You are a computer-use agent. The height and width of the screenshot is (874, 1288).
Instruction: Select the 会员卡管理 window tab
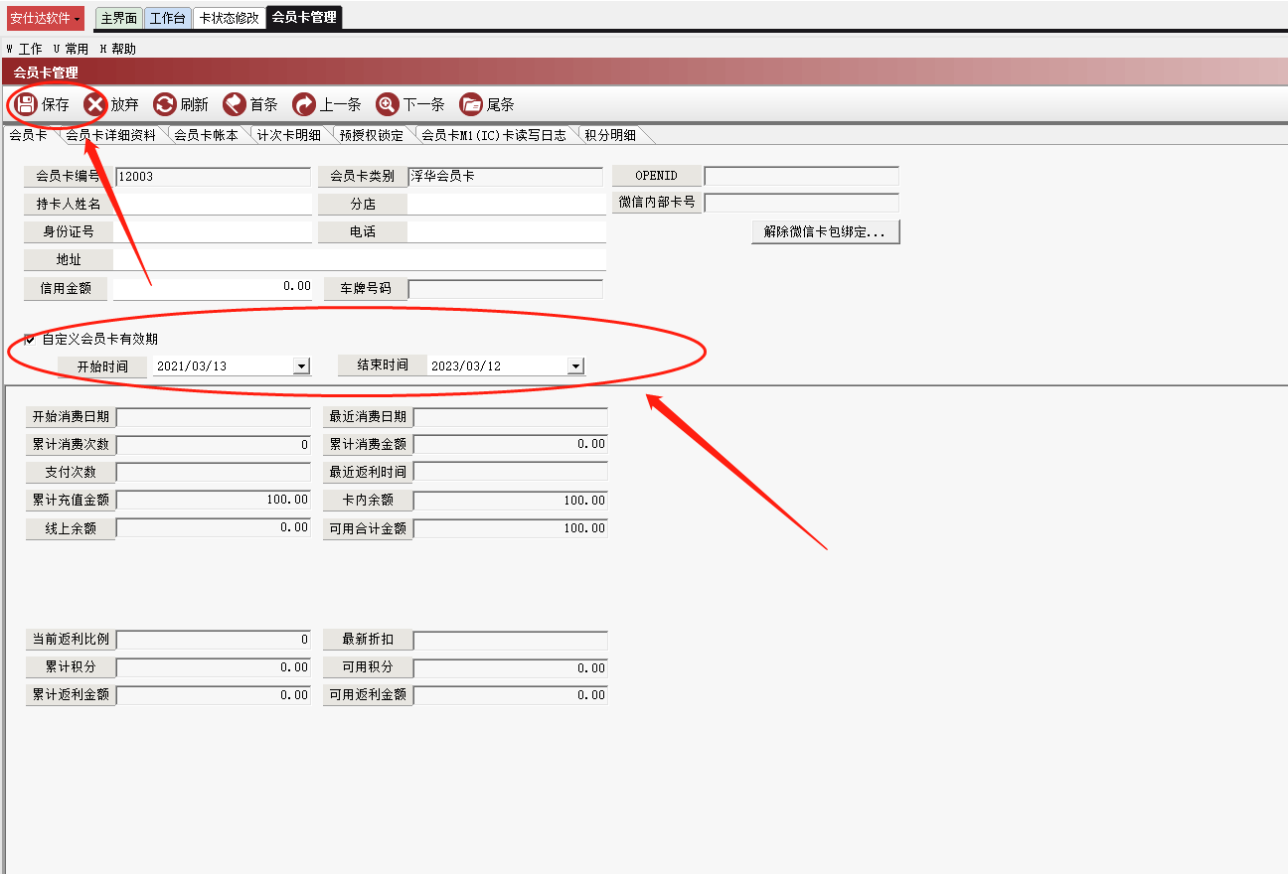[x=303, y=17]
